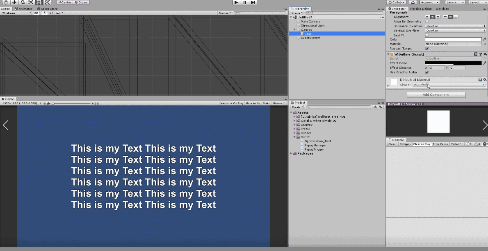Viewport: 488px width, 251px height.
Task: Disable the Outline script component checkbox
Action: [x=396, y=54]
